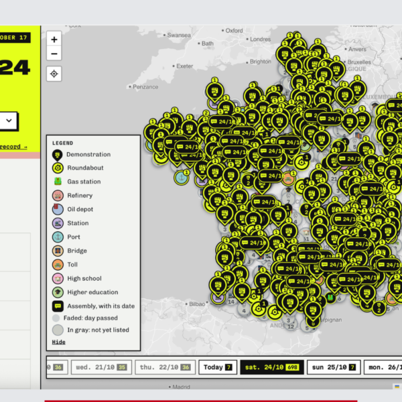Select Port legend icon
Screen dimensions: 402x402
(x=58, y=237)
